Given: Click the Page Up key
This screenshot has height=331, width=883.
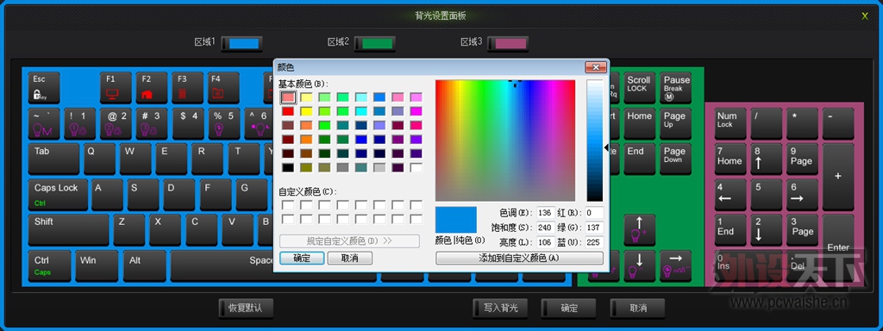Looking at the screenshot, I should (676, 124).
